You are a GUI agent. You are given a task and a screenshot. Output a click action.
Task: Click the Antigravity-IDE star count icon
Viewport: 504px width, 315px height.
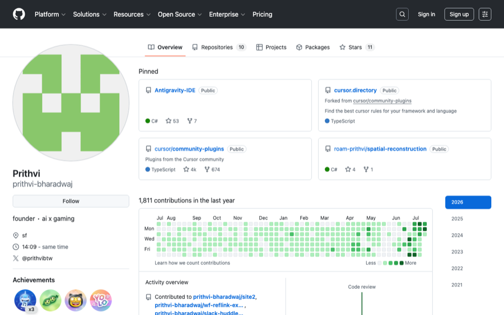point(169,121)
